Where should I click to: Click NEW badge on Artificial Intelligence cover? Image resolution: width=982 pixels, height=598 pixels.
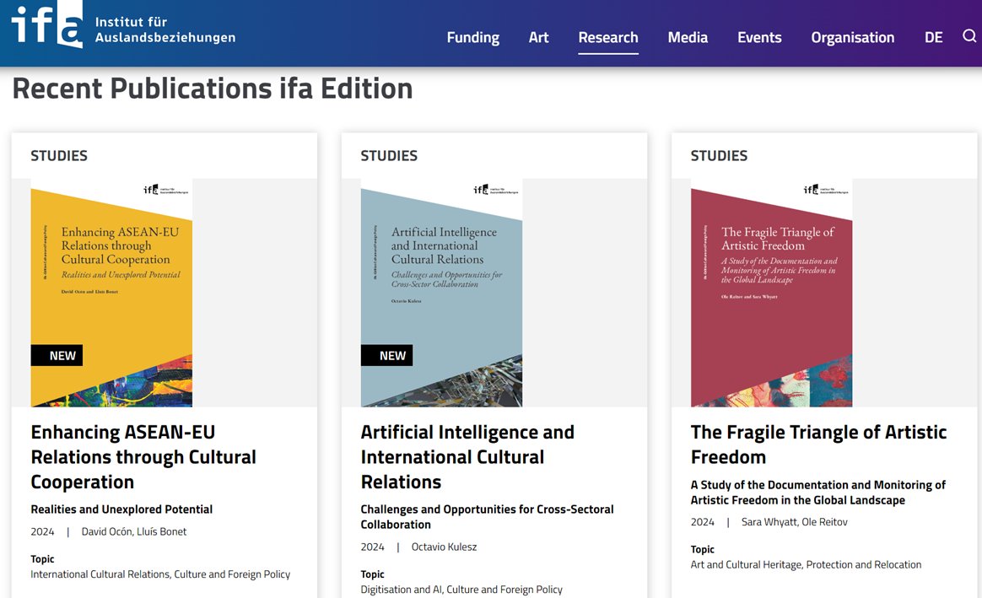[x=386, y=355]
